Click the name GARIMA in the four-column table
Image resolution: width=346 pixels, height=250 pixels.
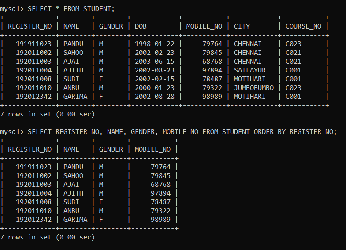75,220
